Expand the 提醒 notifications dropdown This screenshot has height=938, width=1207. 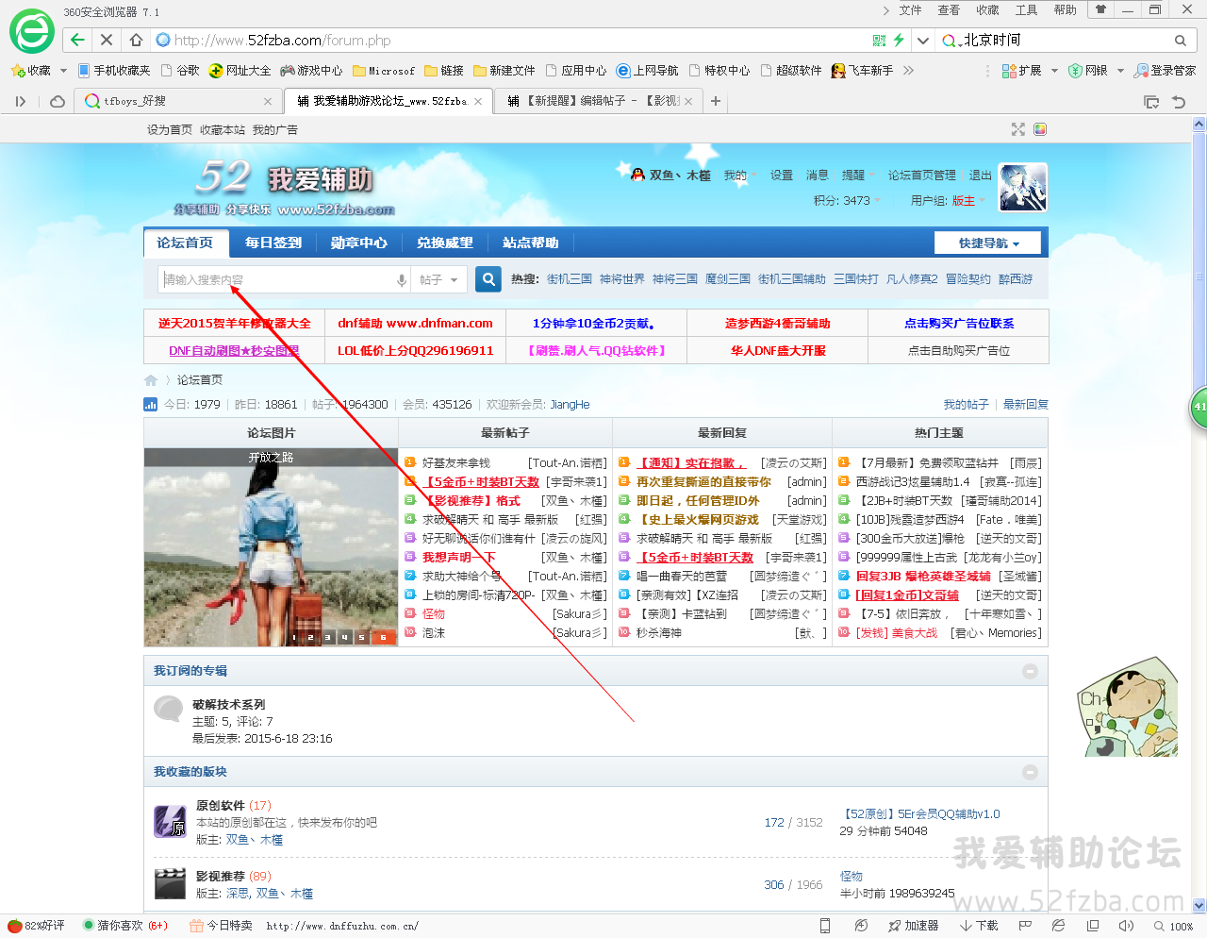click(858, 176)
